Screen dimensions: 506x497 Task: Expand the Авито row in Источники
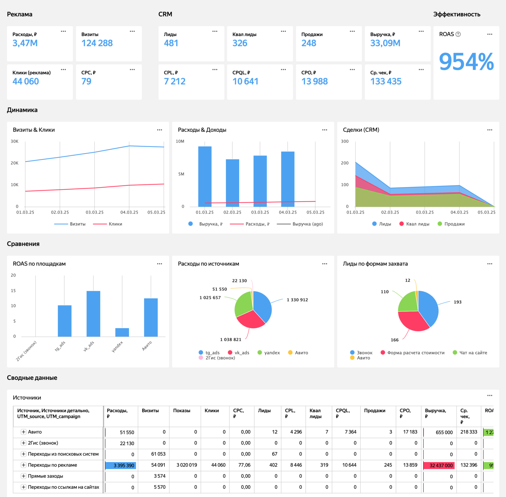tap(23, 432)
